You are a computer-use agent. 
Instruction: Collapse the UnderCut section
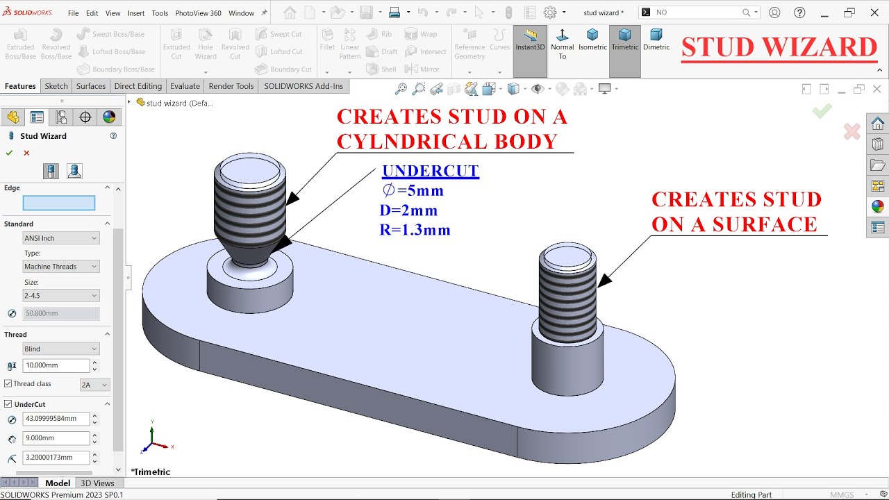point(107,403)
